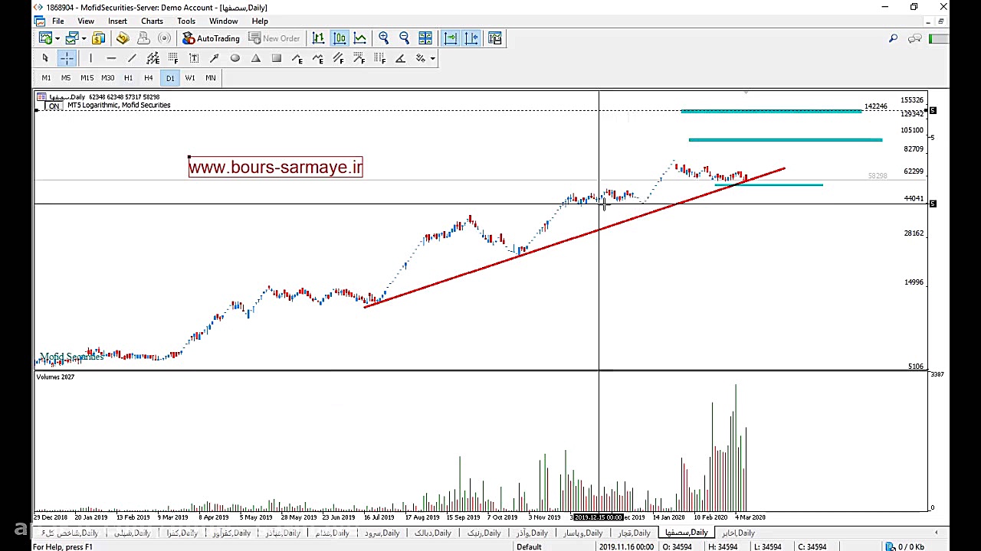Open the Navigator gold icon

point(123,38)
